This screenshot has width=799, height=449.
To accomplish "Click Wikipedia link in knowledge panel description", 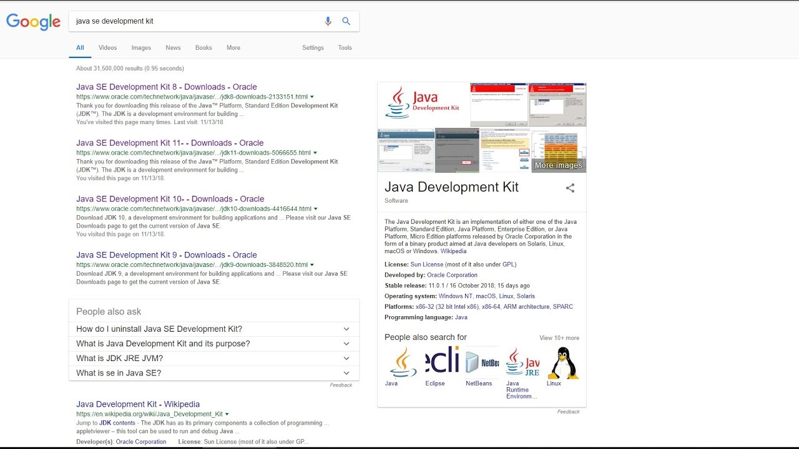I will pyautogui.click(x=453, y=251).
